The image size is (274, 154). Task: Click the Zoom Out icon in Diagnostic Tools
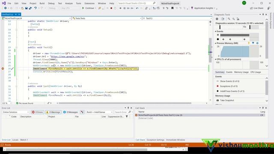233,19
